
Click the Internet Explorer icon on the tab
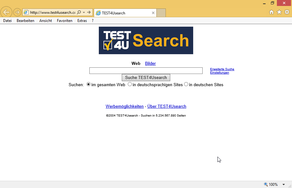coord(98,13)
